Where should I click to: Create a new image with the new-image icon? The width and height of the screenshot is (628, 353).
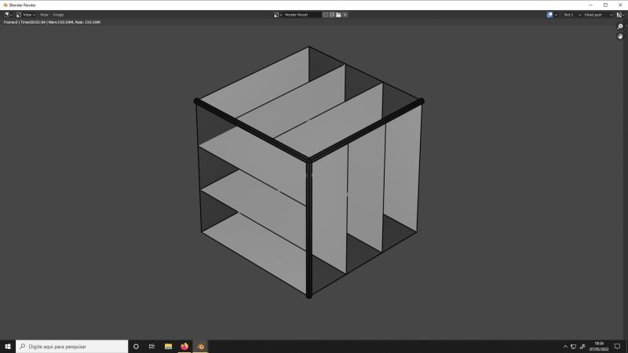point(332,15)
